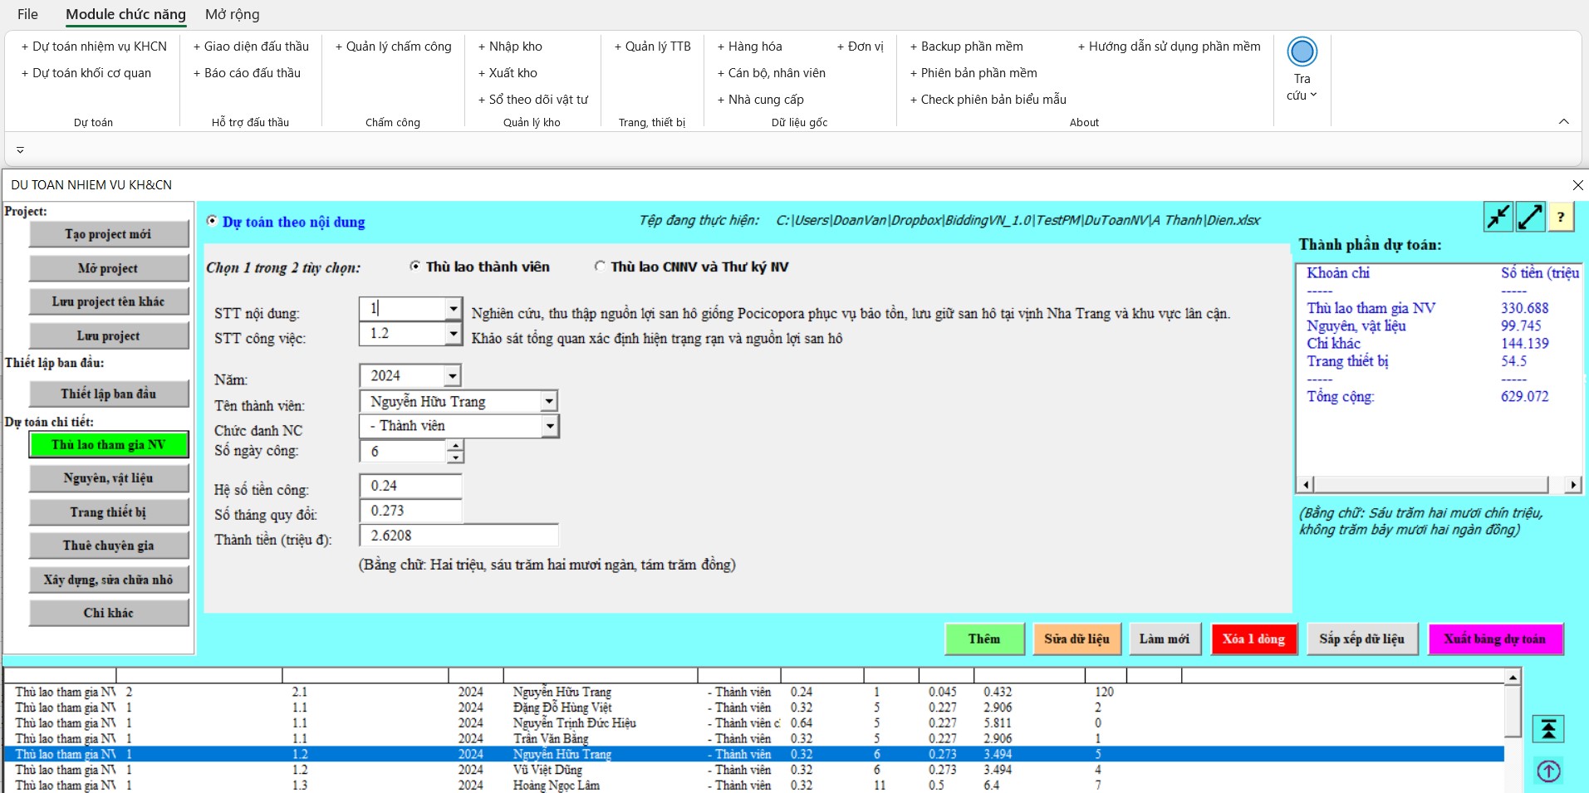1589x793 pixels.
Task: Open the File menu
Action: point(27,14)
